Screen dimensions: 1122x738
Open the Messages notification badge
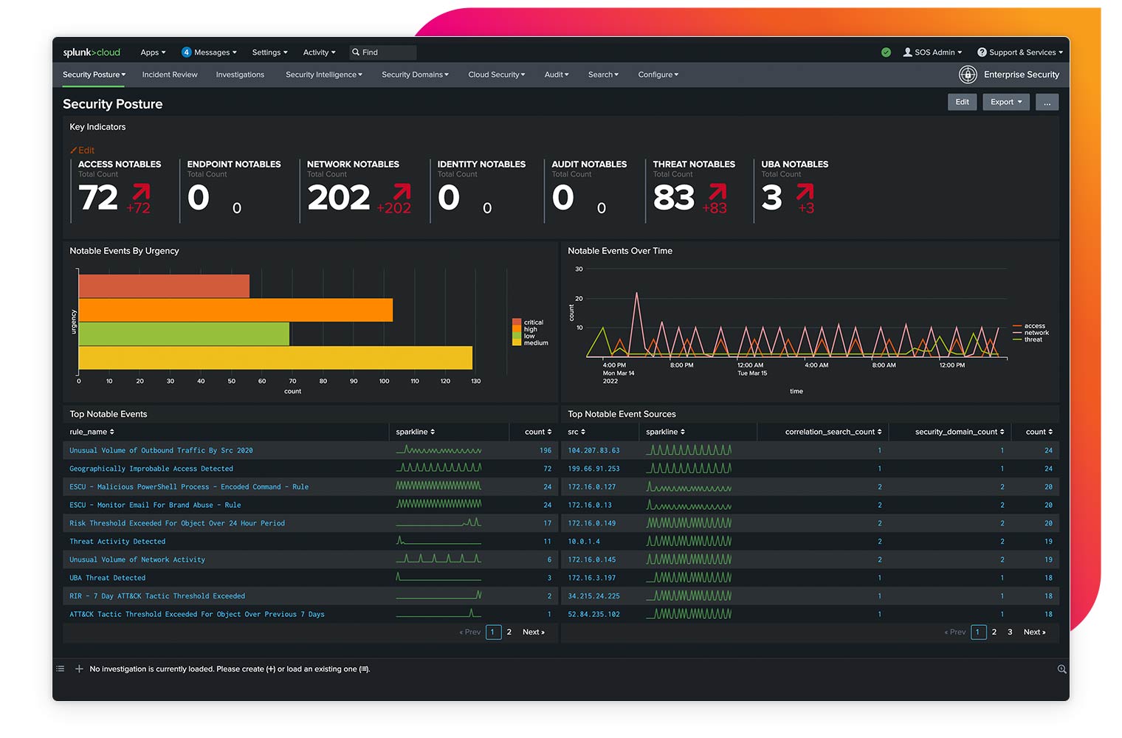pyautogui.click(x=186, y=52)
